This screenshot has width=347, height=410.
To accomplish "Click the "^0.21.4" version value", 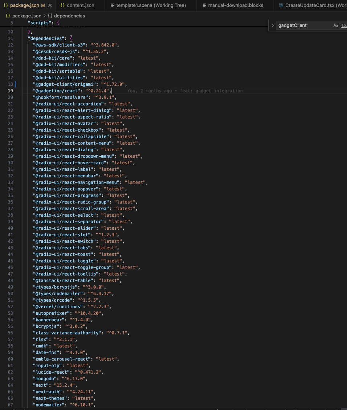I will [97, 91].
